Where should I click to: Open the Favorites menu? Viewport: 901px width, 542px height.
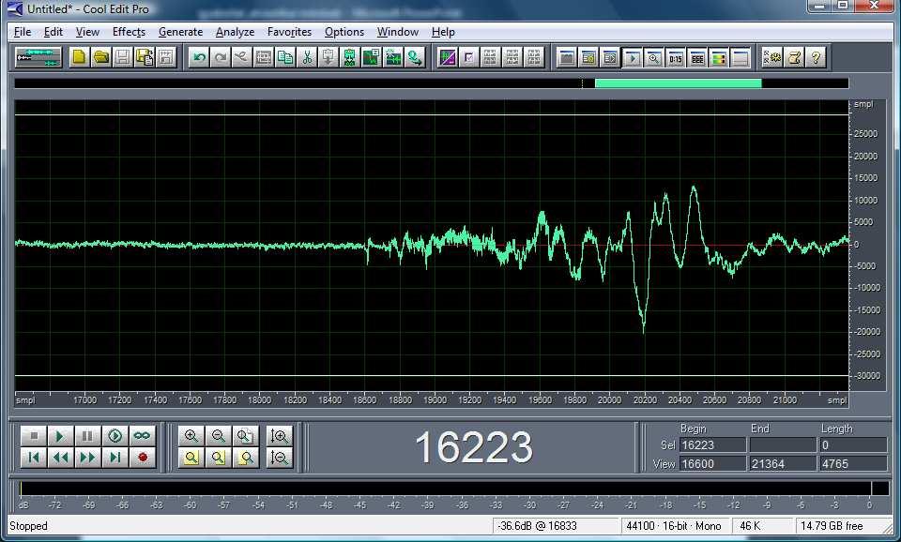tap(290, 32)
